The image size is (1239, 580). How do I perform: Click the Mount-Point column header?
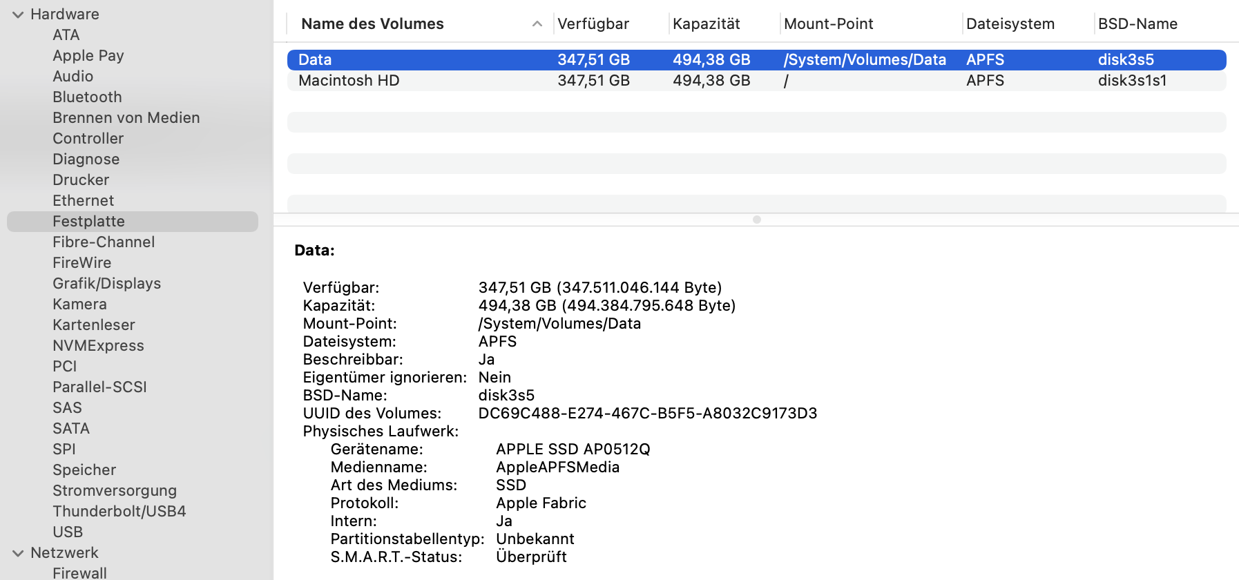click(828, 24)
